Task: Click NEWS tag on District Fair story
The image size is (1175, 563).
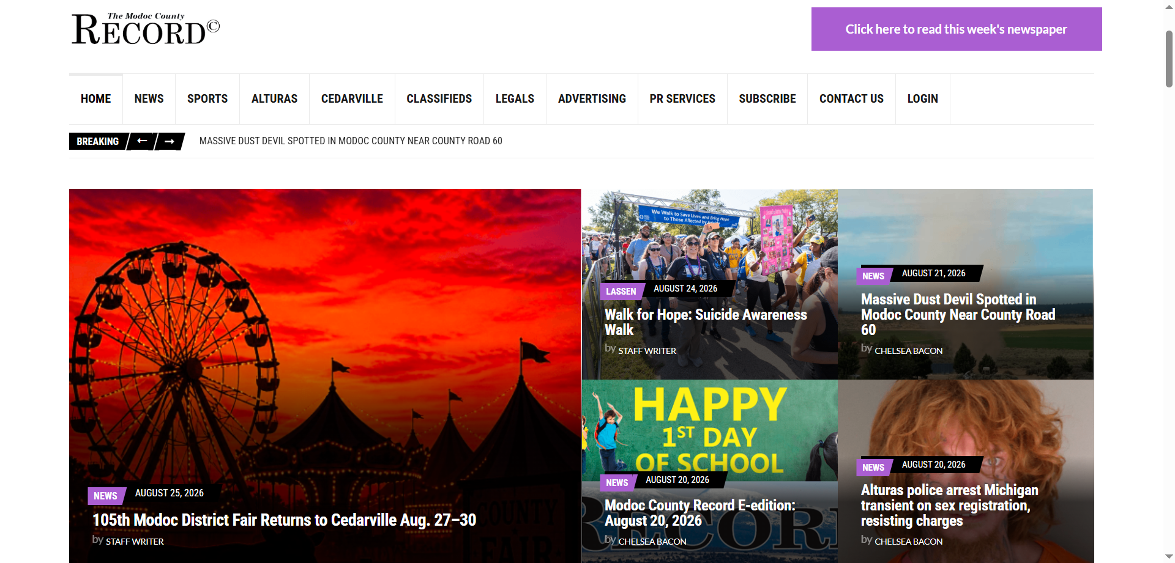Action: coord(105,496)
